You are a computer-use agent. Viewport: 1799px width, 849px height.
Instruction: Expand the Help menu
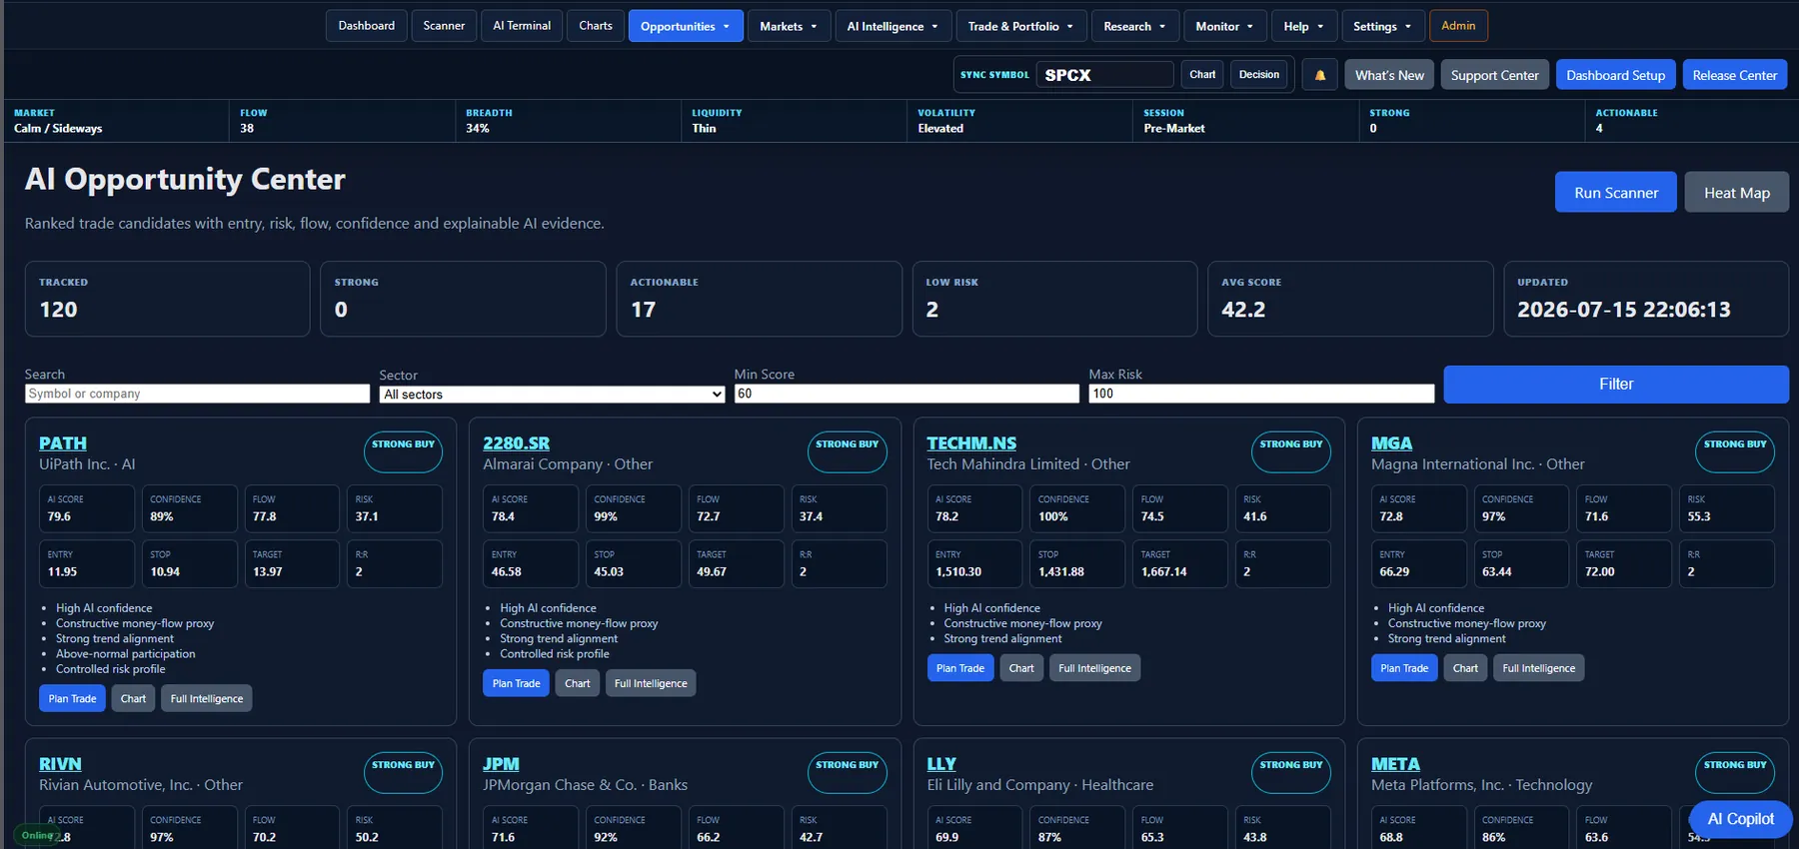point(1304,26)
